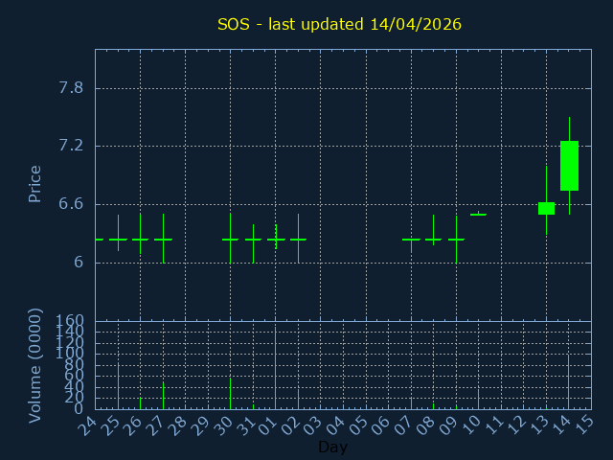Select the candlestick at day 02
This screenshot has height=460, width=613.
click(298, 239)
